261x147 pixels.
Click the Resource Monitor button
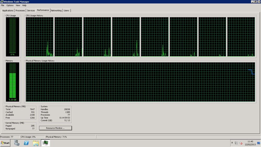pyautogui.click(x=55, y=128)
